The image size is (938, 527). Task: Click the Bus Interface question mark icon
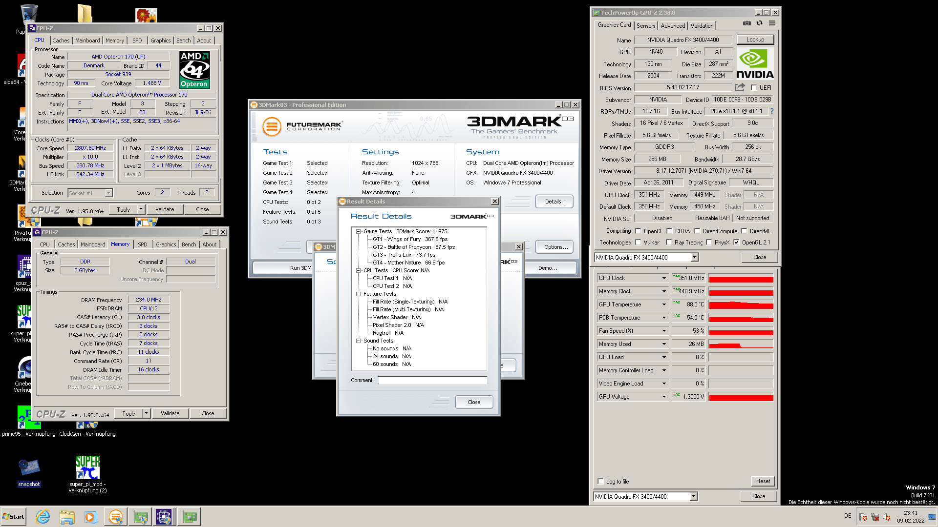(x=772, y=111)
